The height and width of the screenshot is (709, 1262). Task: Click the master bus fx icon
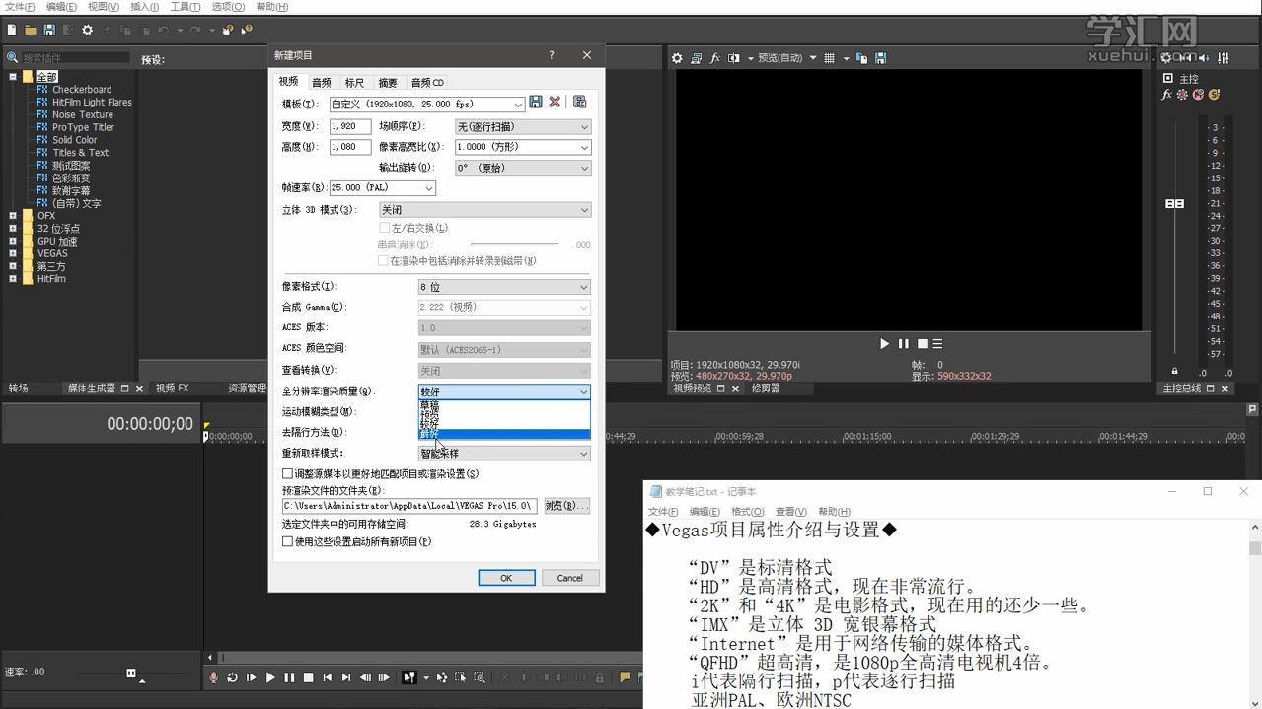pos(1167,95)
